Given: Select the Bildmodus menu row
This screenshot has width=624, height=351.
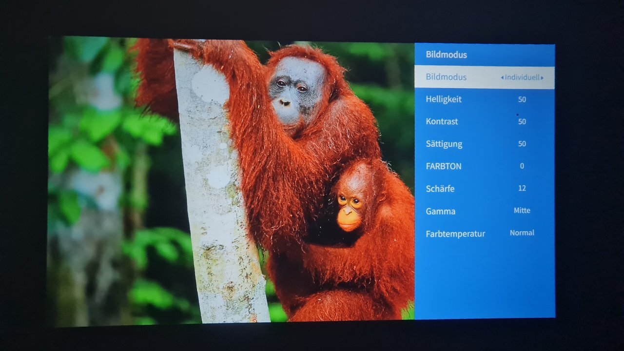Looking at the screenshot, I should [485, 77].
